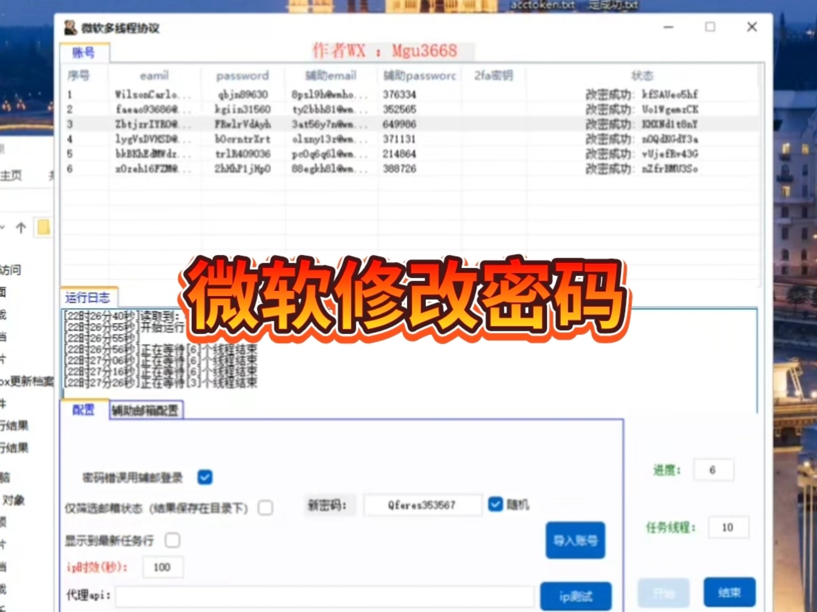Click auxiliary password 649986
The width and height of the screenshot is (817, 612).
[x=399, y=124]
